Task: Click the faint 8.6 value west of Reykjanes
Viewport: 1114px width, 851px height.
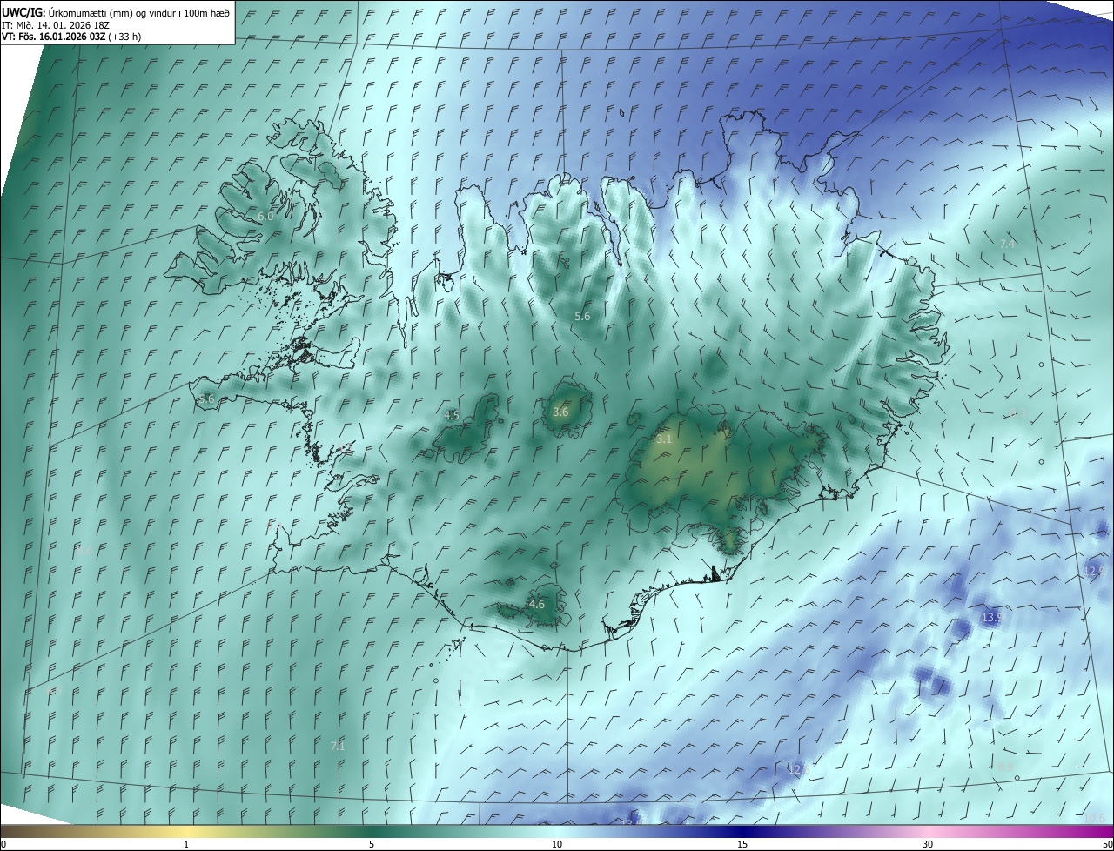Action: pyautogui.click(x=84, y=550)
